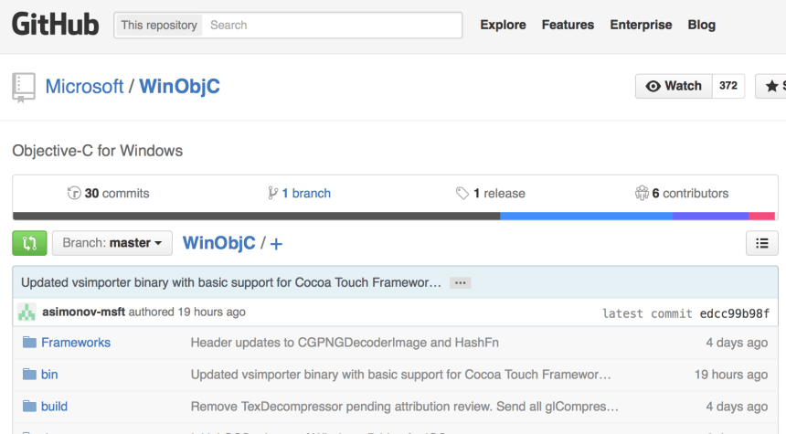This screenshot has height=434, width=786.
Task: Focus the repository search field
Action: coord(333,26)
